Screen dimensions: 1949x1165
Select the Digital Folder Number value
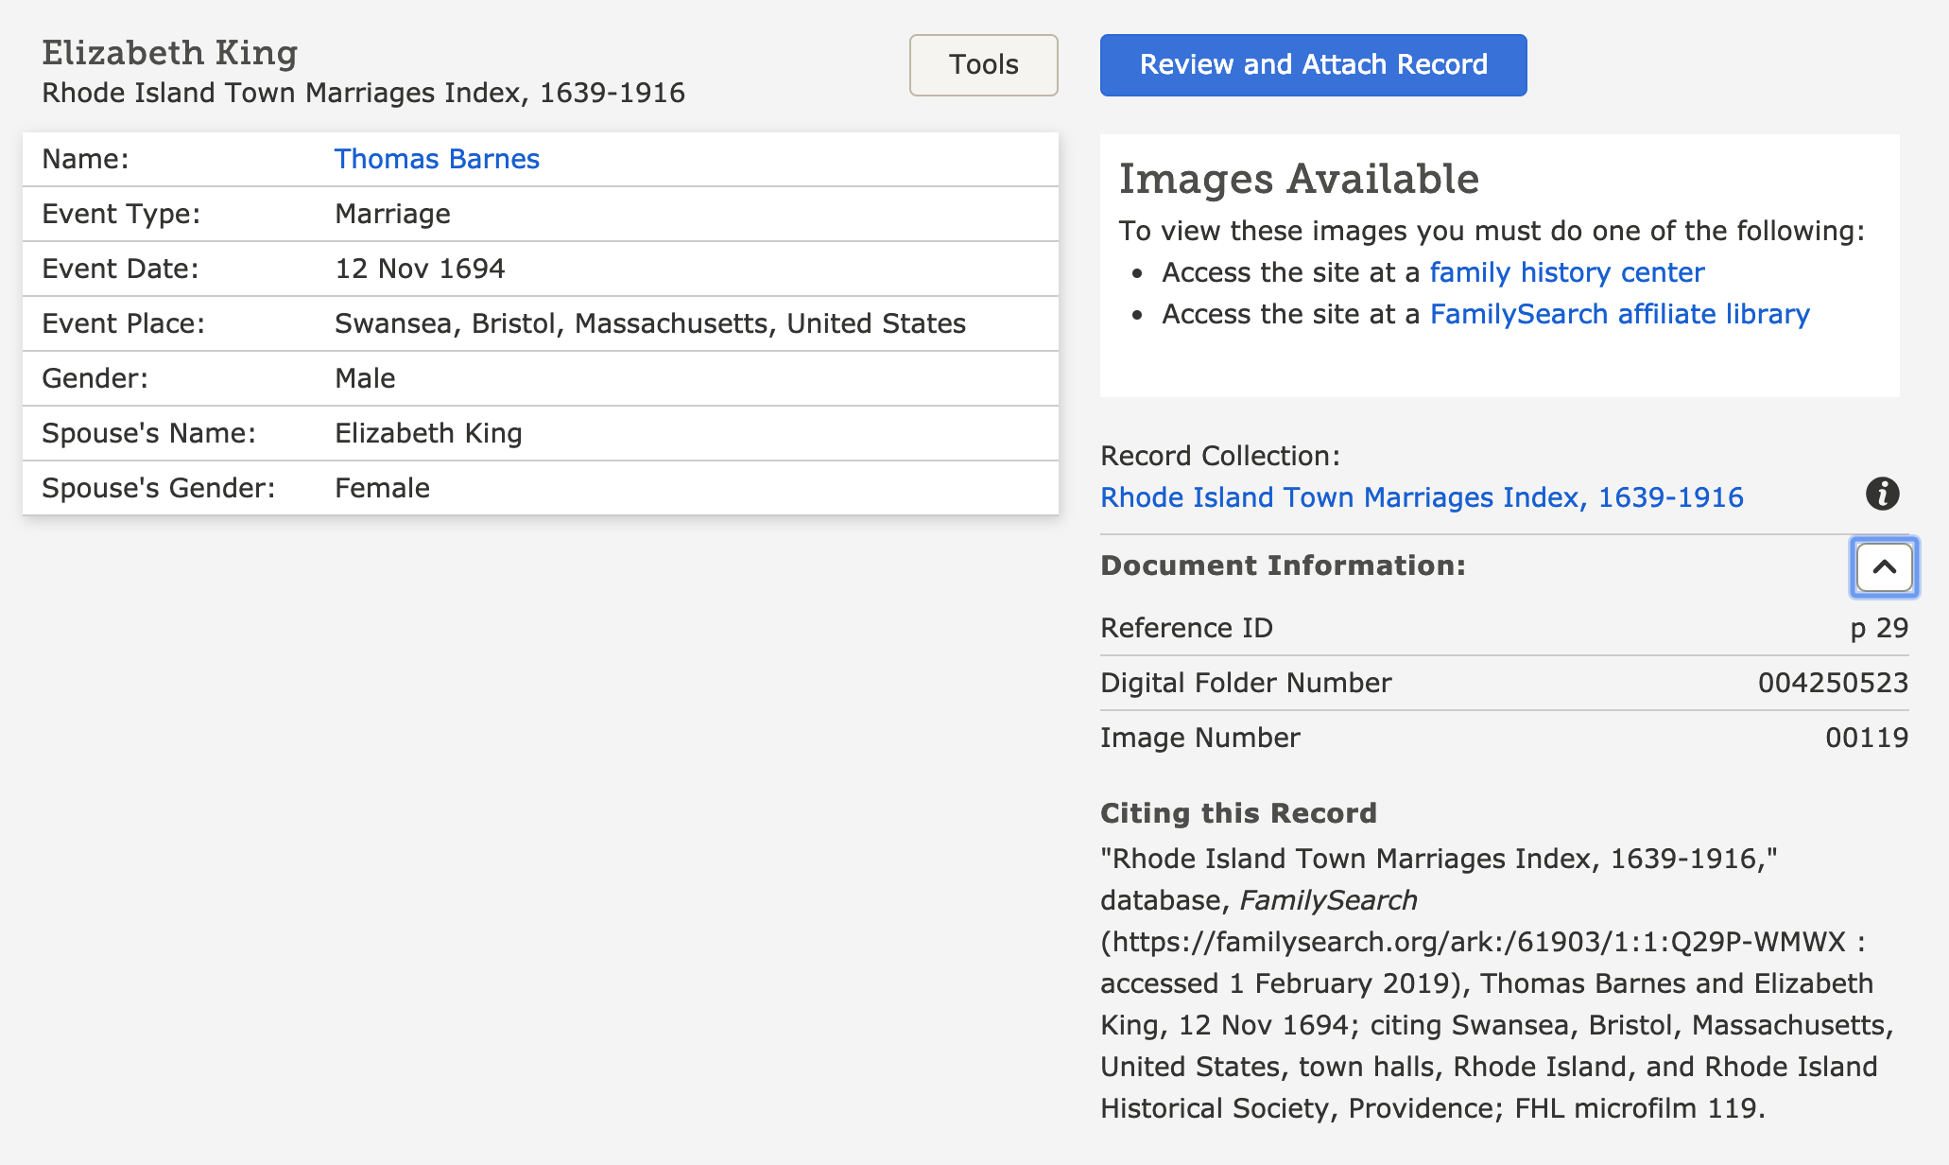[1833, 683]
